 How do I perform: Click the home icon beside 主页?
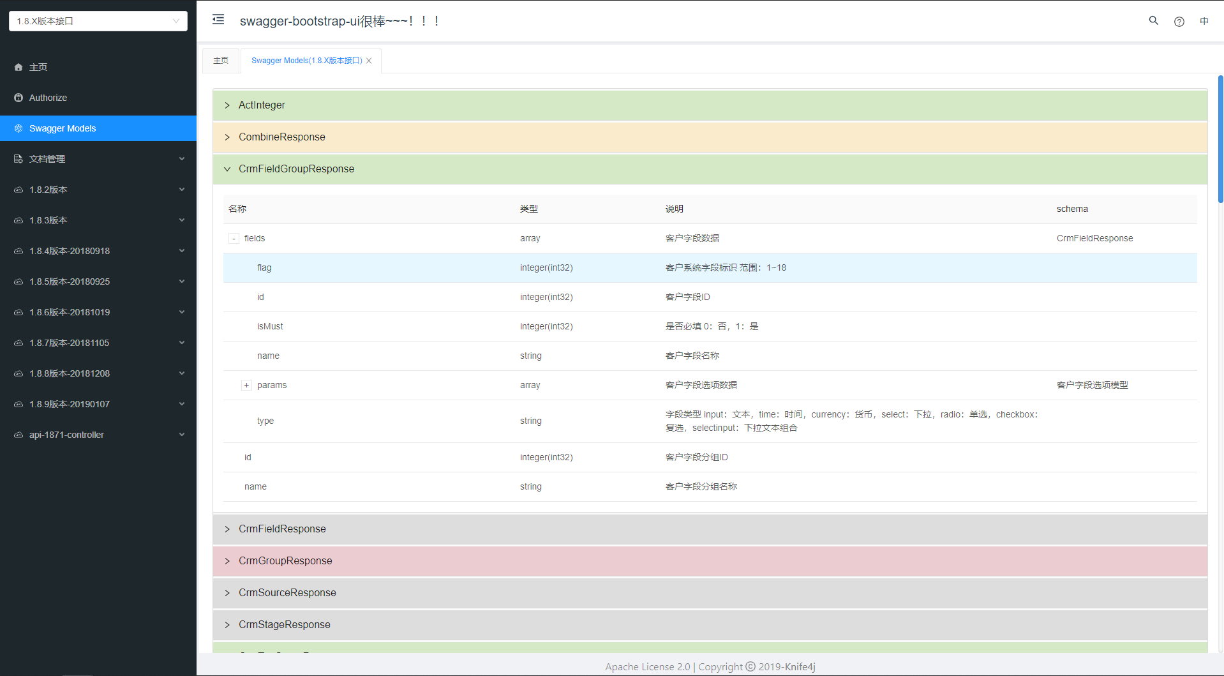(19, 67)
